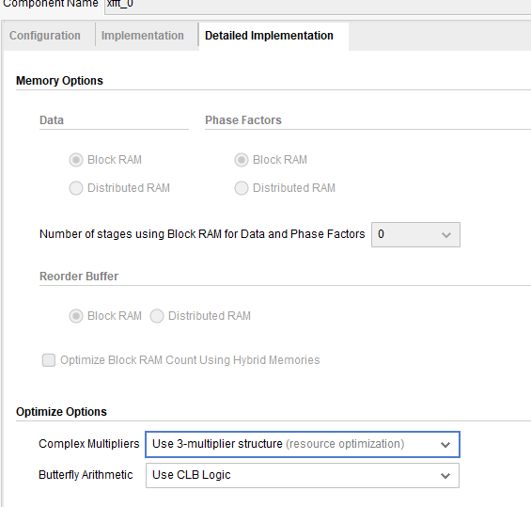Choose Distributed RAM for Phase Factors
The width and height of the screenshot is (531, 507).
[x=242, y=188]
